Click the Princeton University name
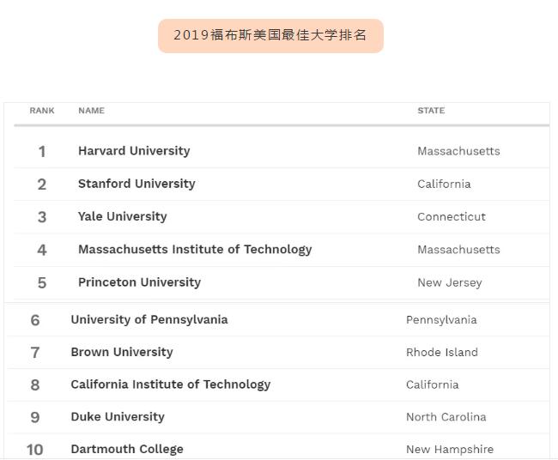Image resolution: width=558 pixels, height=460 pixels. (x=139, y=282)
